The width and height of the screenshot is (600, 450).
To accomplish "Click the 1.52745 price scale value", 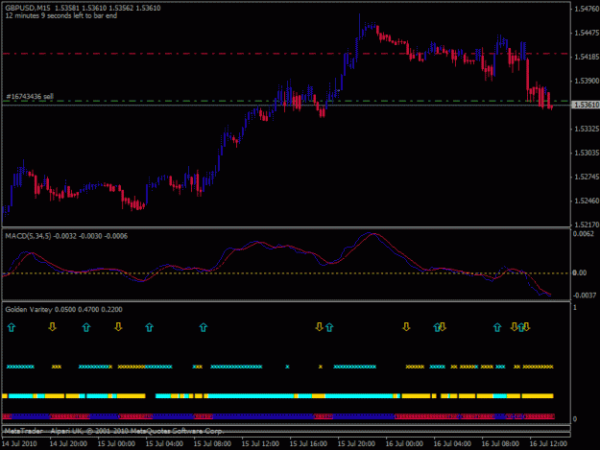I will click(x=587, y=177).
